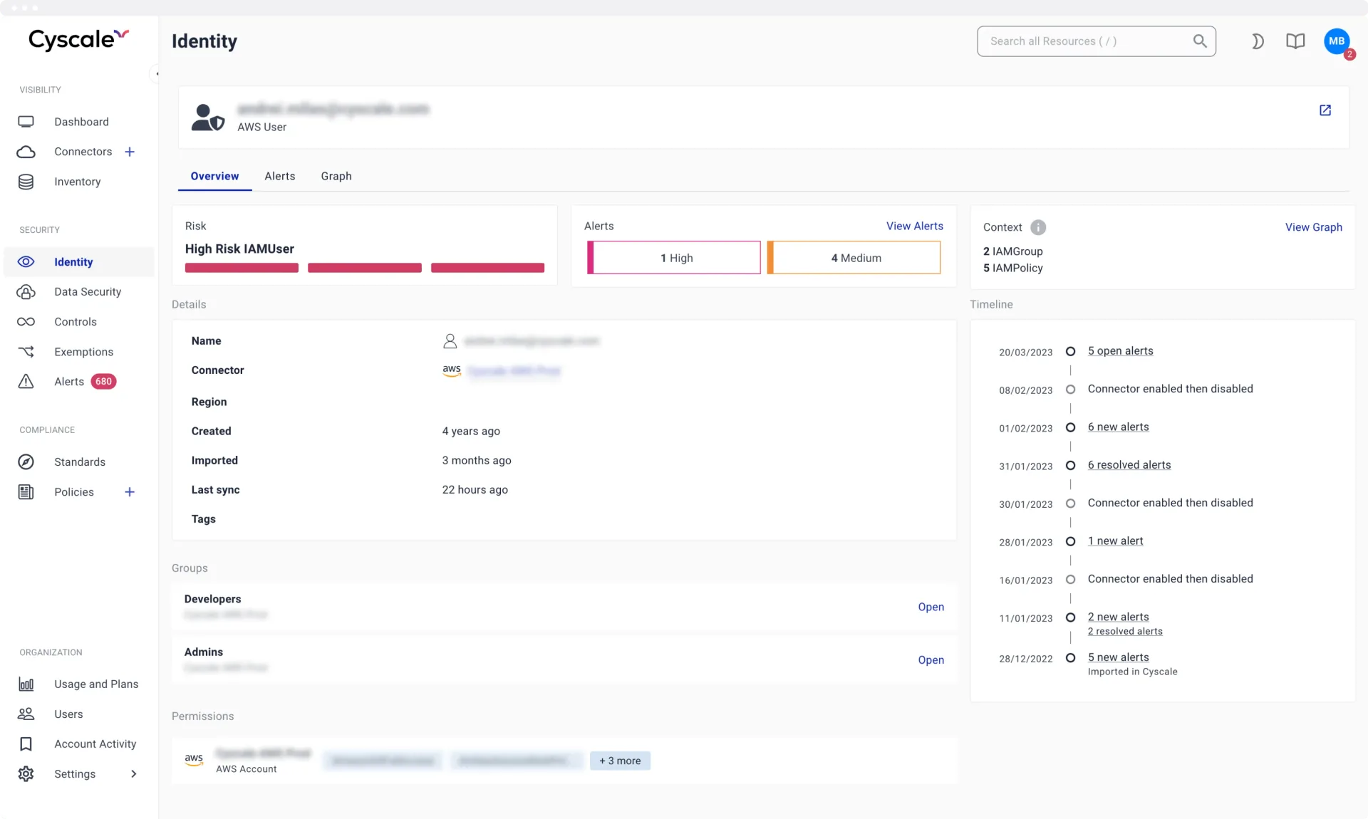1368x819 pixels.
Task: Add a new Connector with the plus
Action: tap(130, 152)
